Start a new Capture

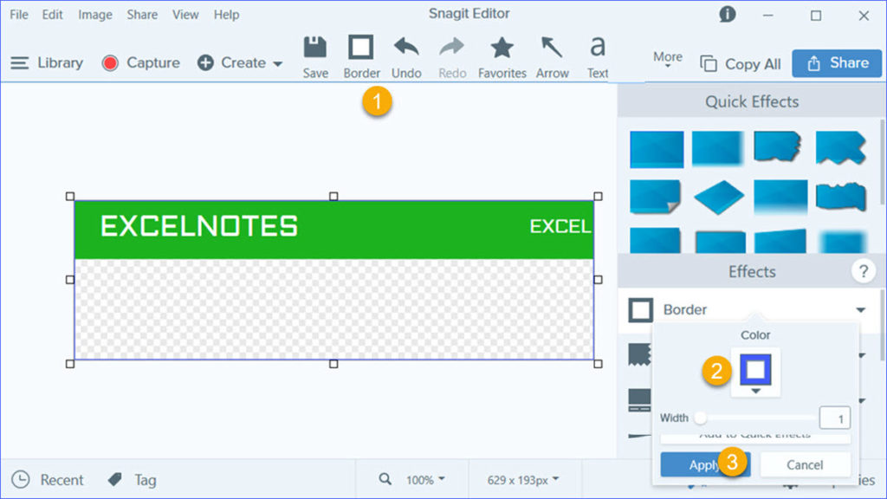[x=141, y=62]
